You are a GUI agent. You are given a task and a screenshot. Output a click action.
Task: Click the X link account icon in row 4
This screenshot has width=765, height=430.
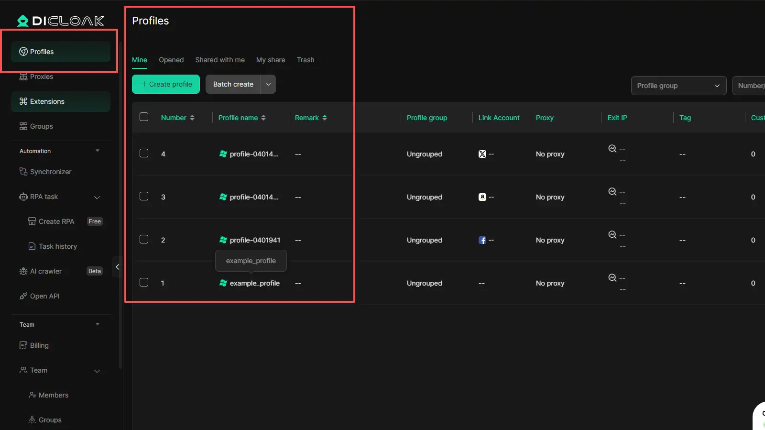click(x=482, y=154)
